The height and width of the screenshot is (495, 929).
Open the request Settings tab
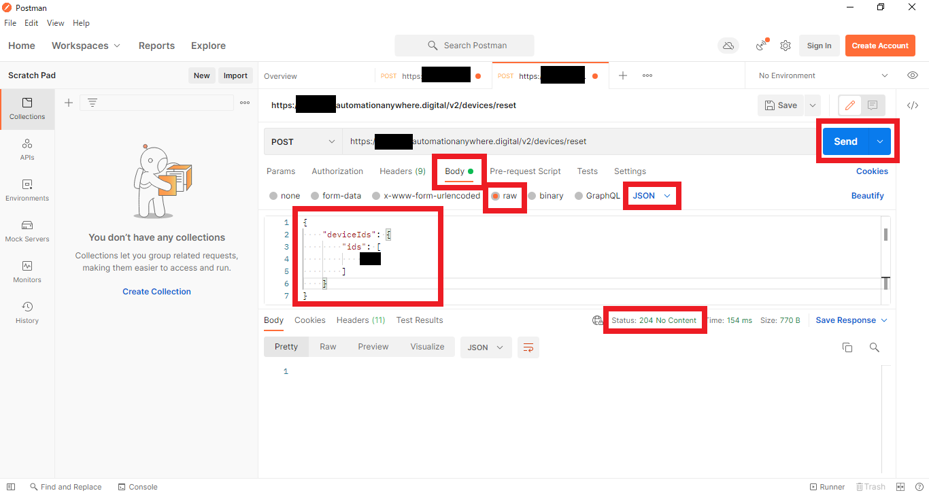[x=630, y=171]
